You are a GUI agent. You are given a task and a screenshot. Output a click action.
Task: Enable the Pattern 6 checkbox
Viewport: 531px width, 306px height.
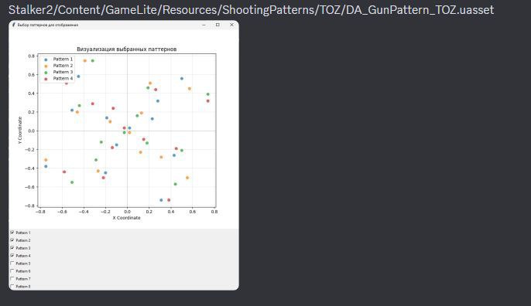12,271
